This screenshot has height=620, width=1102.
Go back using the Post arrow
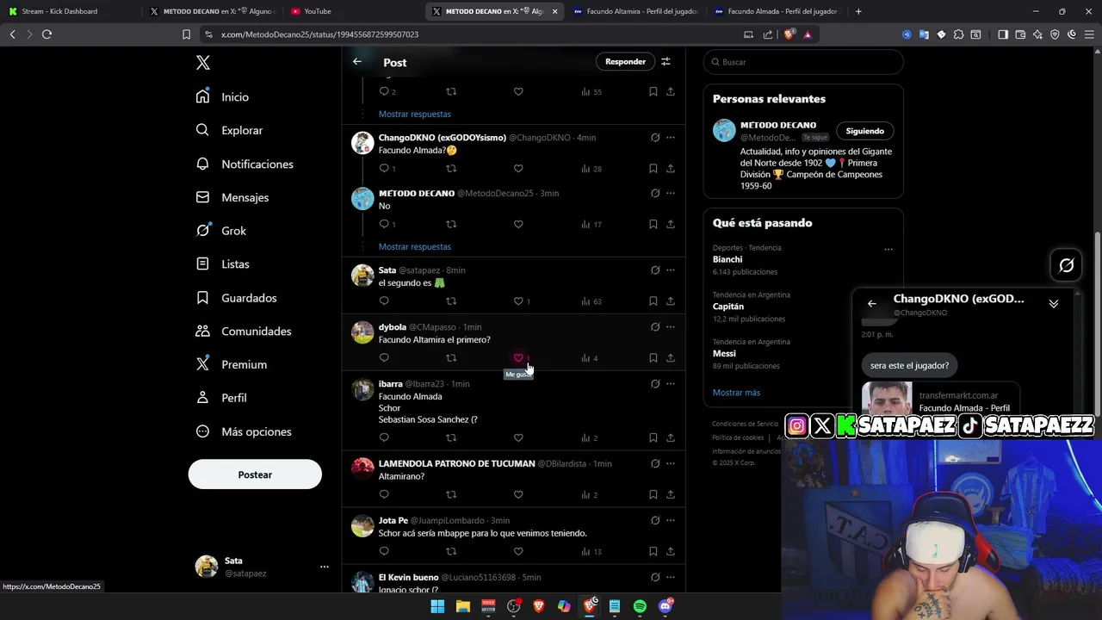click(357, 62)
